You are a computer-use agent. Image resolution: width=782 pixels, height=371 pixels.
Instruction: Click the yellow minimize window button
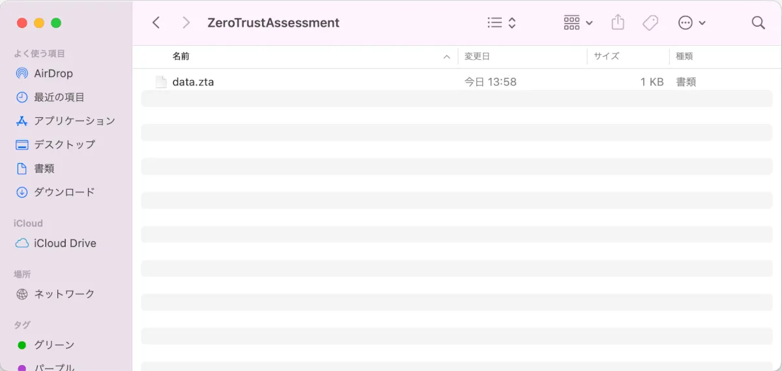coord(38,23)
